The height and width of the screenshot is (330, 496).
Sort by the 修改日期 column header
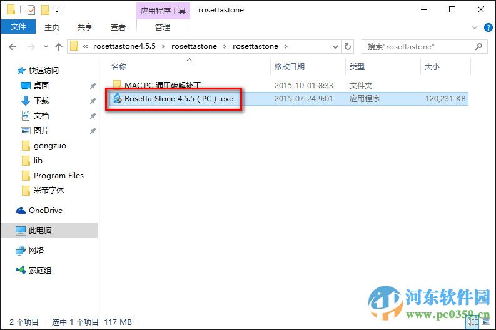tap(290, 66)
